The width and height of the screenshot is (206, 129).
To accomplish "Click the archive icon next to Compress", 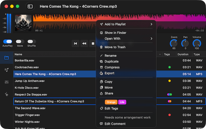I will pos(101,67).
